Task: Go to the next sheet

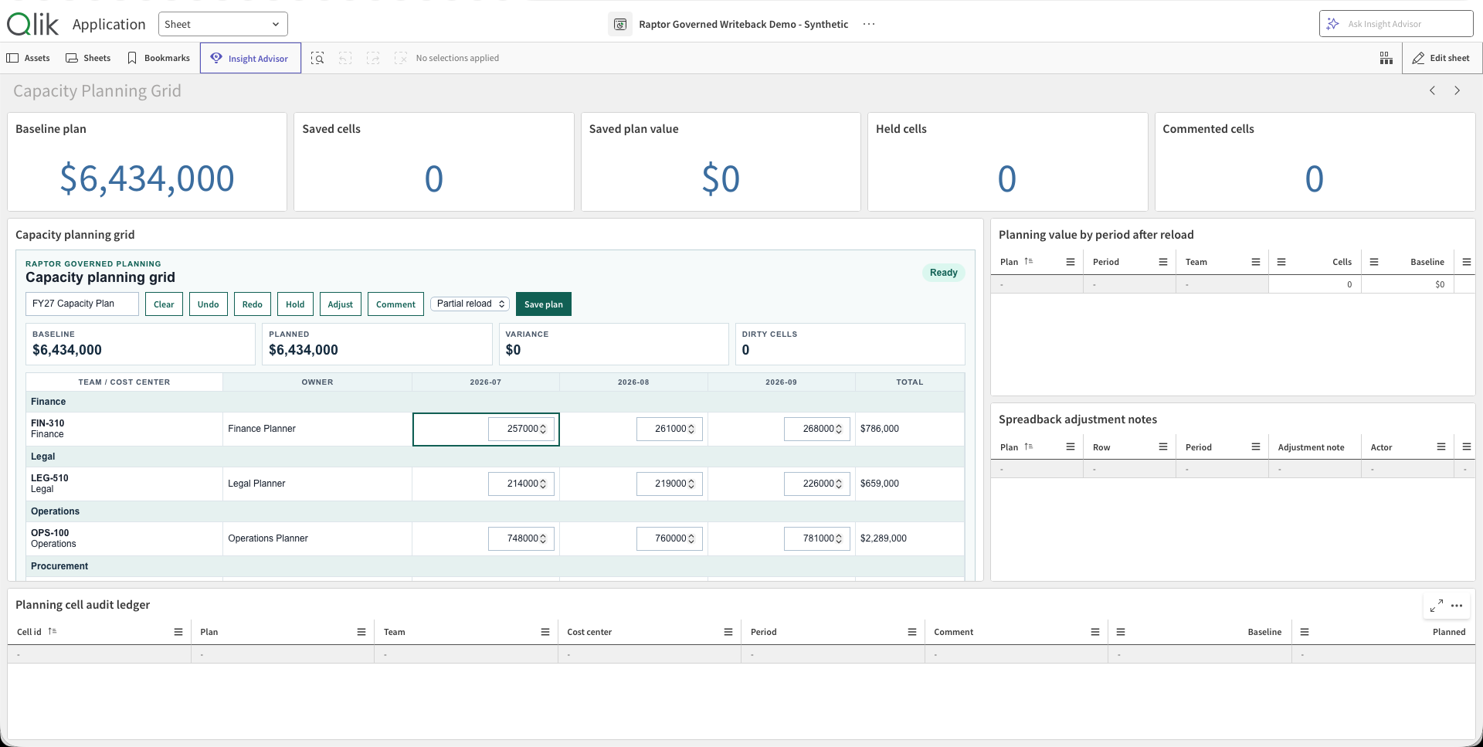Action: tap(1458, 90)
